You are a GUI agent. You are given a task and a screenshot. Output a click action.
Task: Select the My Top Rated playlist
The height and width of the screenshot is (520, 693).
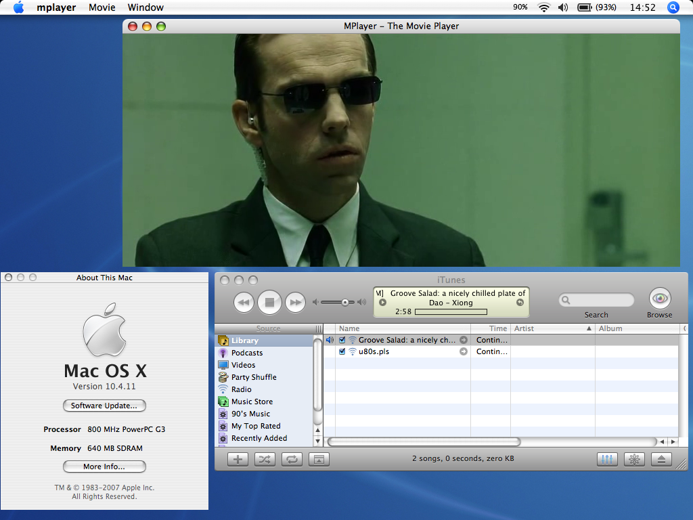265,426
